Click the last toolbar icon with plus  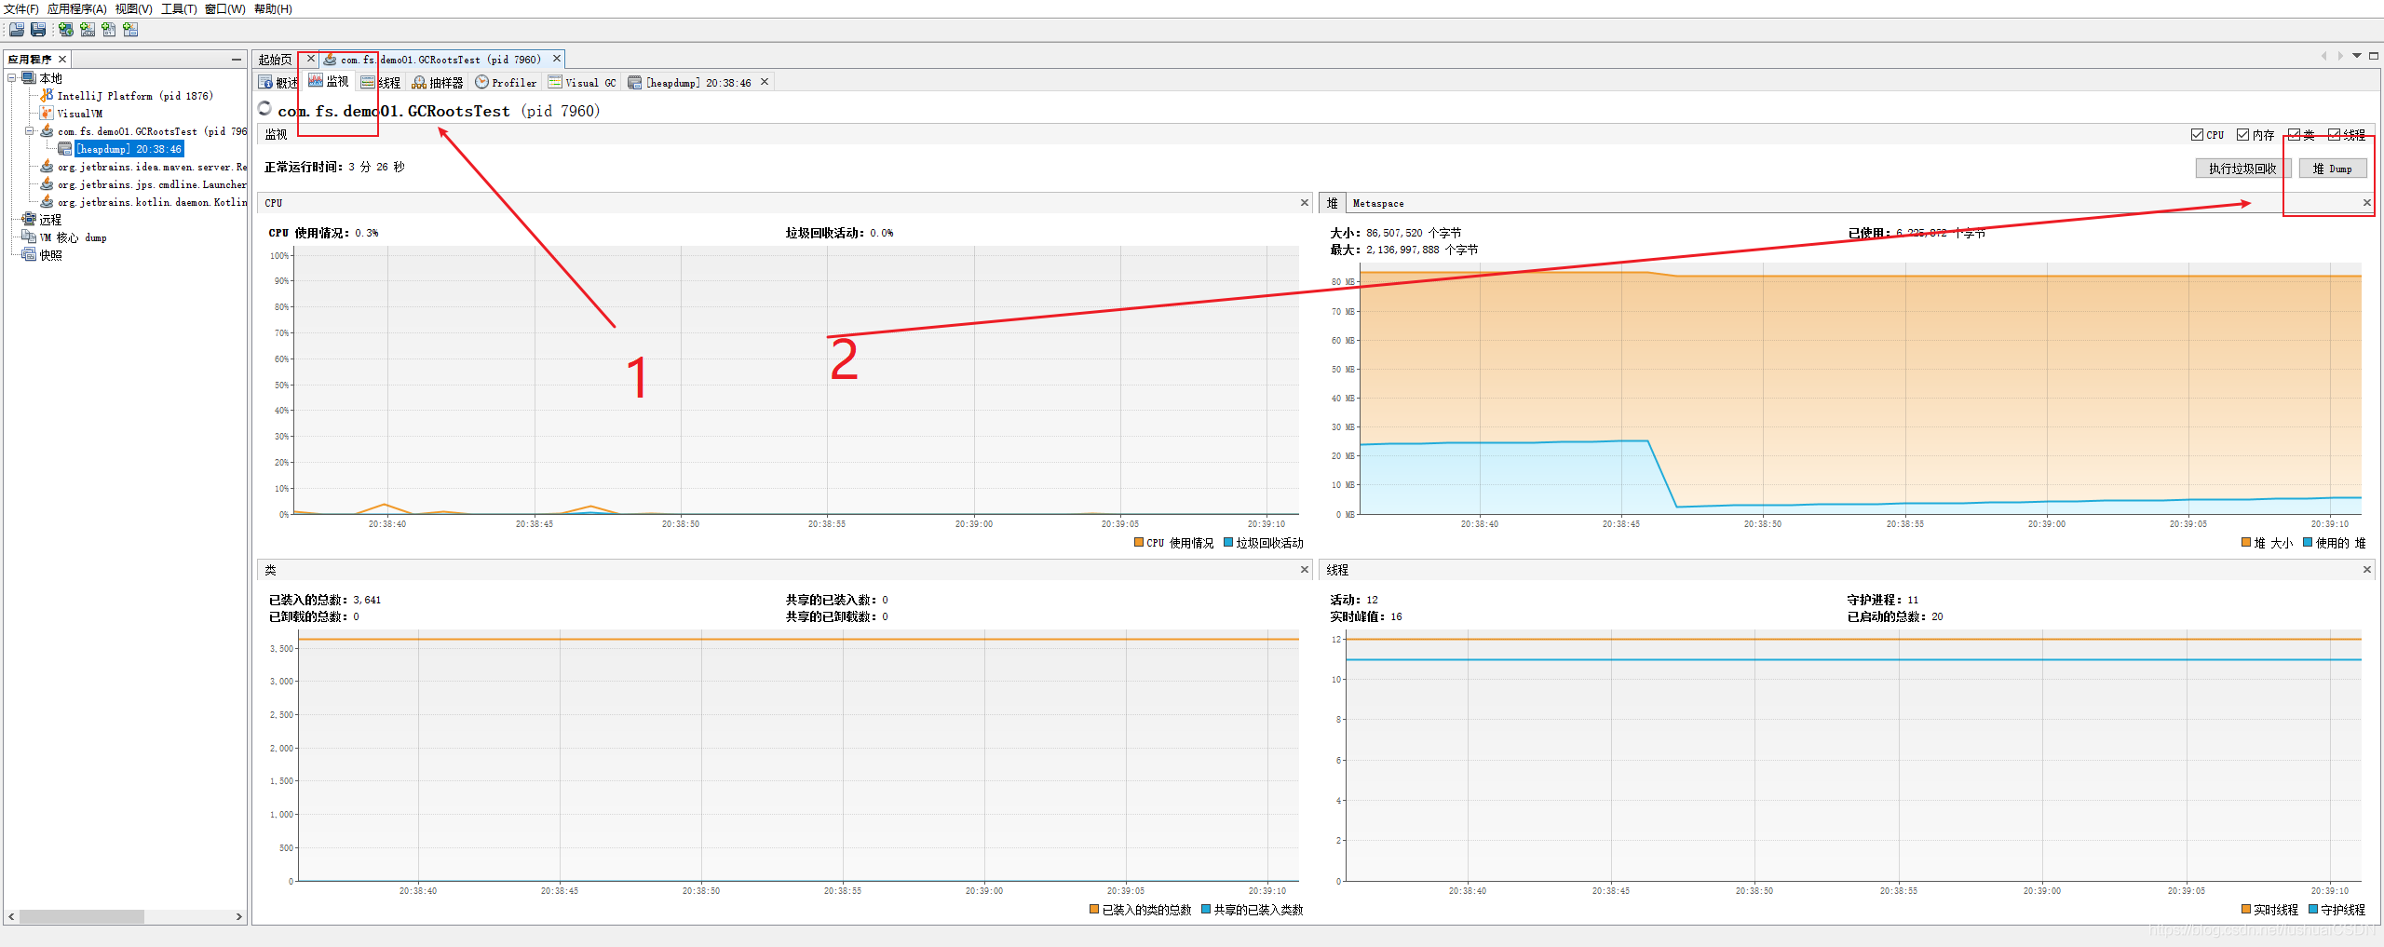(130, 30)
